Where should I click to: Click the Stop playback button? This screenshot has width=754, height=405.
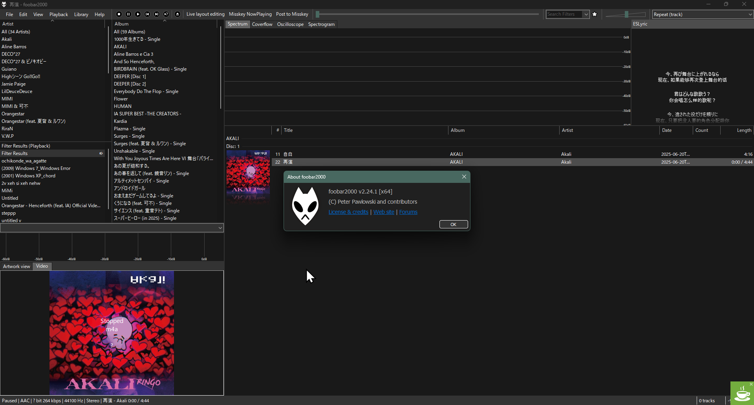[119, 14]
